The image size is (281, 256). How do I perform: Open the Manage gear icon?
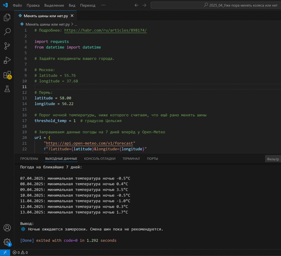[x=7, y=242]
